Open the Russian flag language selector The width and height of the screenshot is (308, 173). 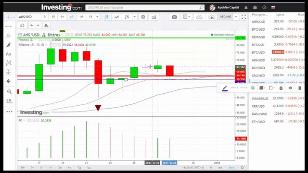click(273, 8)
